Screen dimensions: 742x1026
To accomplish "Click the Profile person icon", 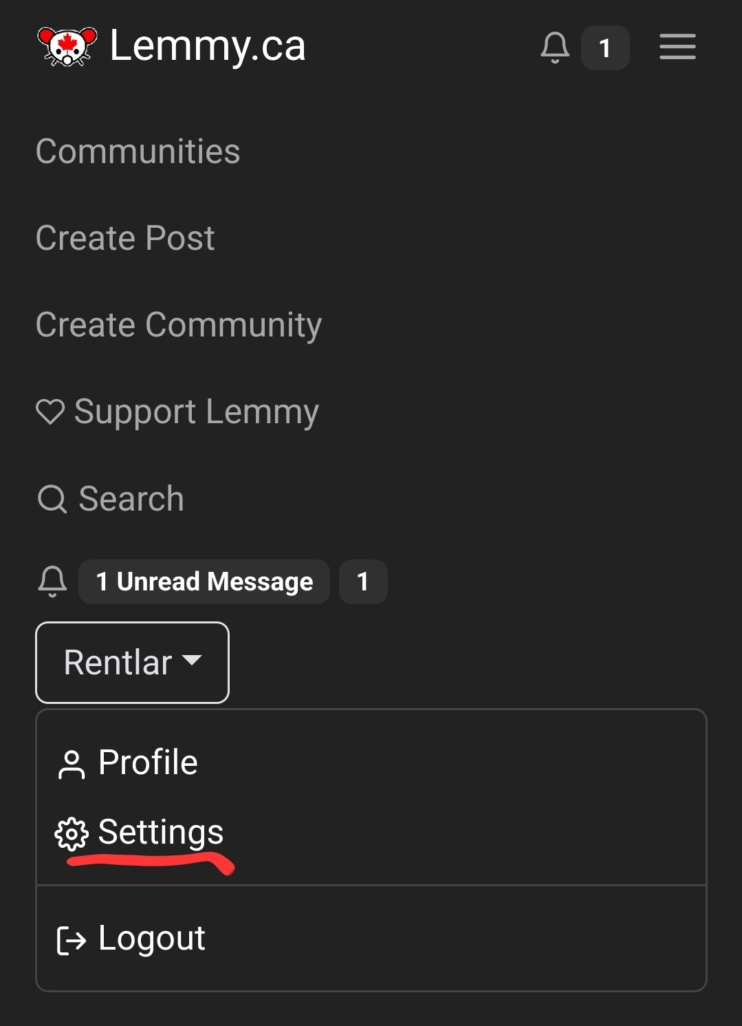I will click(72, 765).
